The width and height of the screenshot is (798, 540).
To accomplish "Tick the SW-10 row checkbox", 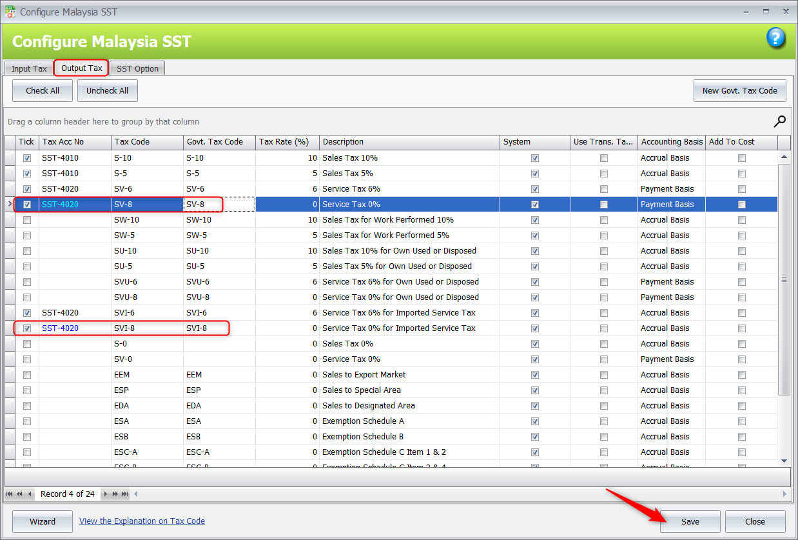I will coord(27,220).
